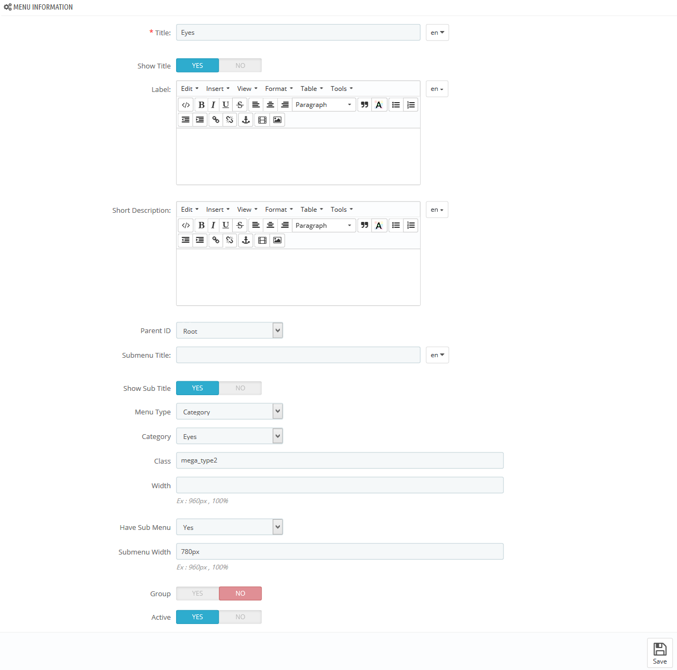Insert video in Label editor
This screenshot has height=670, width=677.
(262, 120)
